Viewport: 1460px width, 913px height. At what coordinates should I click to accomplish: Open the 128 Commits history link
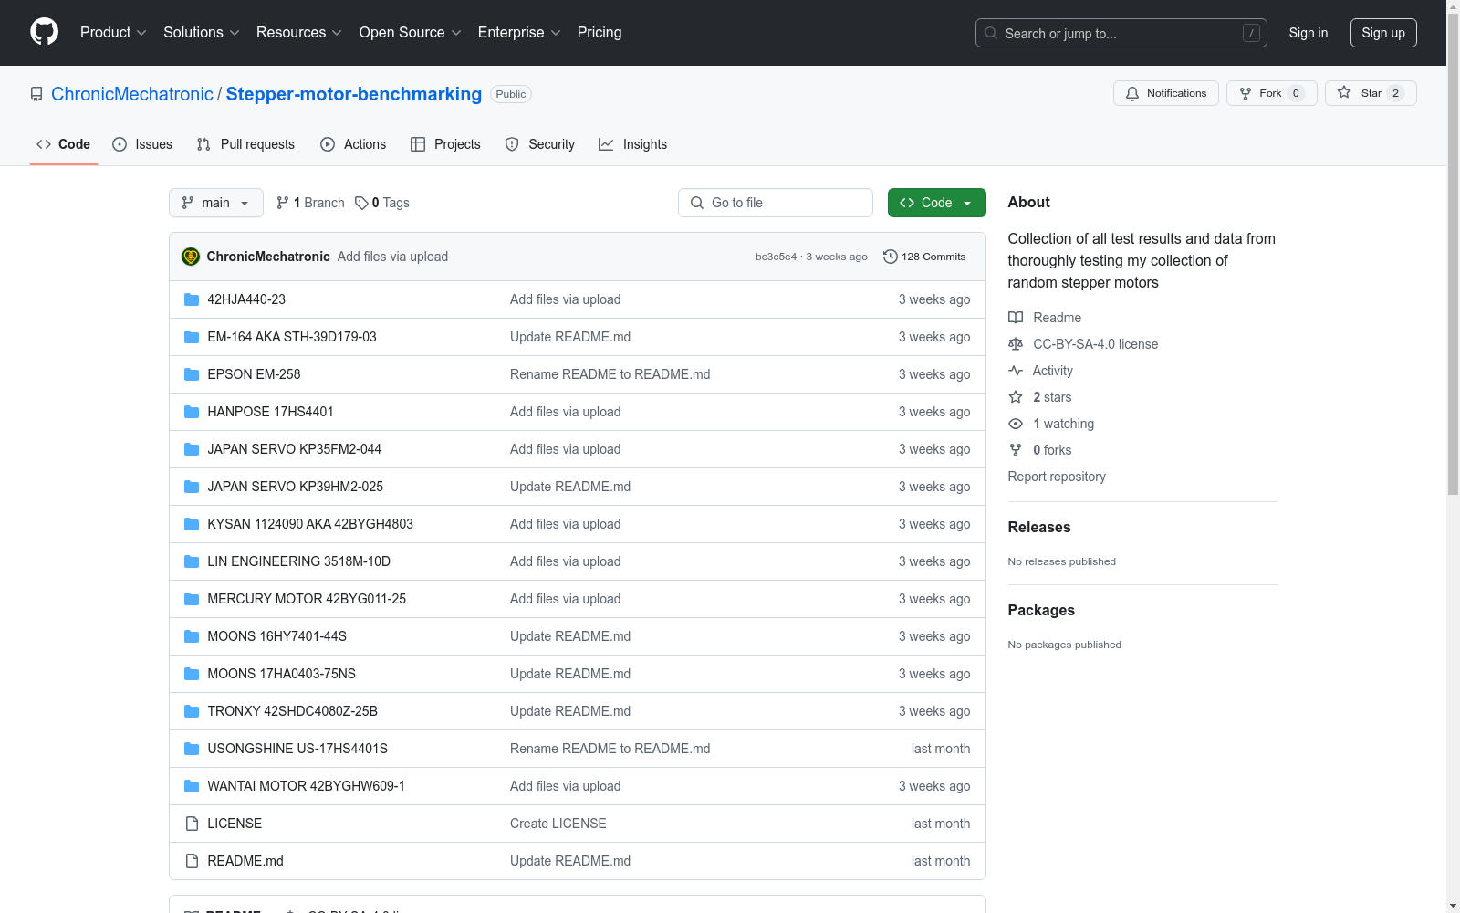click(x=924, y=257)
